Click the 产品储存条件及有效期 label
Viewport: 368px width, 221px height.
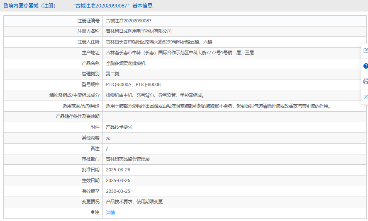click(78, 116)
